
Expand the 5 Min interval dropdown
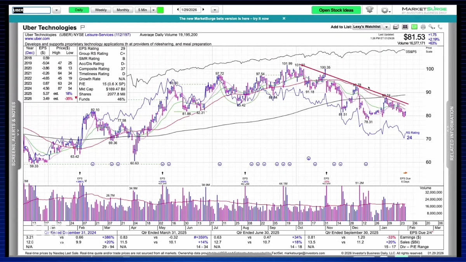153,10
